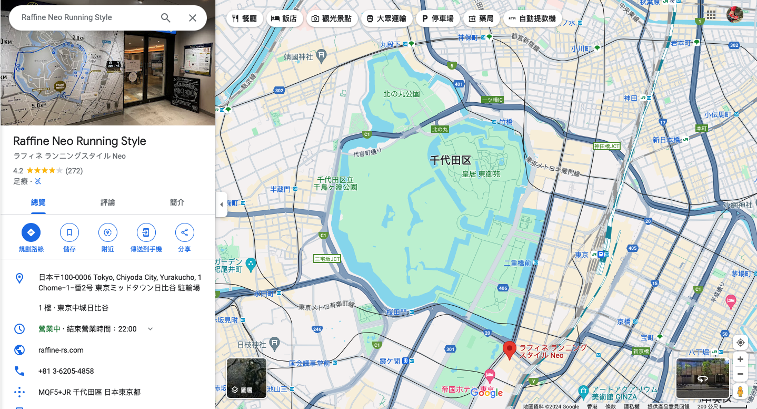Clear the search with the X button
Screen dimensions: 757x409
[x=193, y=18]
